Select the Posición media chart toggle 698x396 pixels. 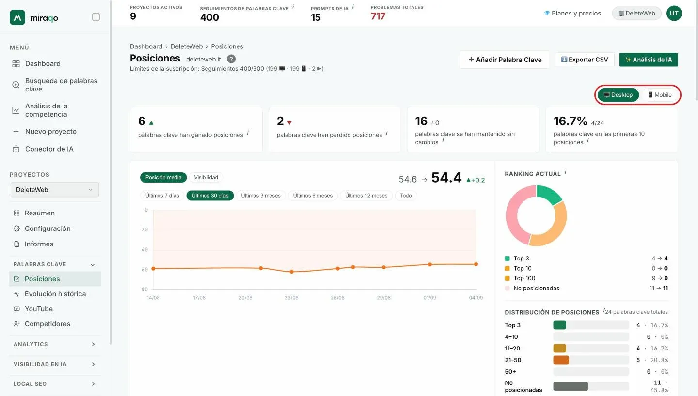163,177
